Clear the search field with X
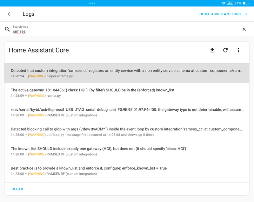254x202 pixels. [244, 29]
